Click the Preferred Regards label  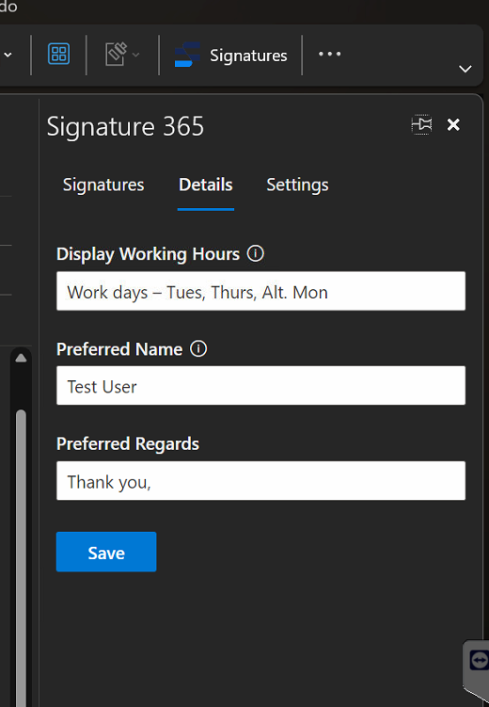pos(128,444)
